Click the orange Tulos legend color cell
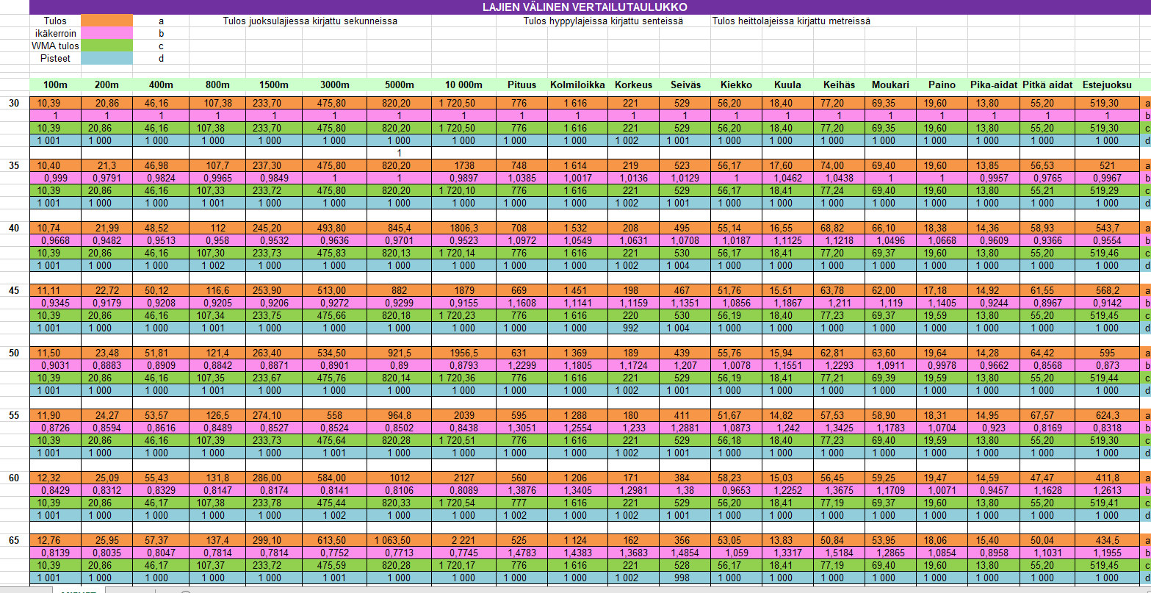 click(107, 21)
